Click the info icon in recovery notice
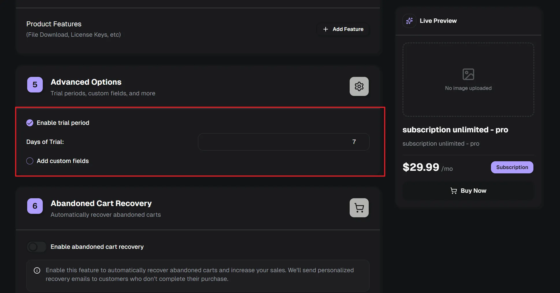 click(37, 270)
